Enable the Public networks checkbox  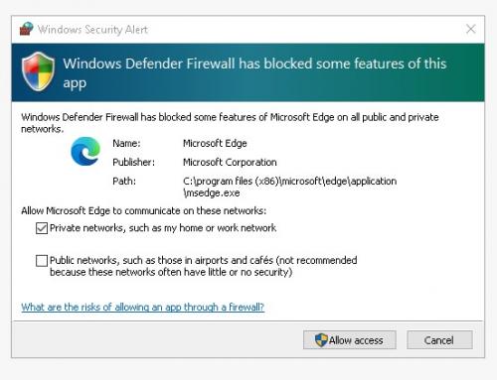[42, 261]
